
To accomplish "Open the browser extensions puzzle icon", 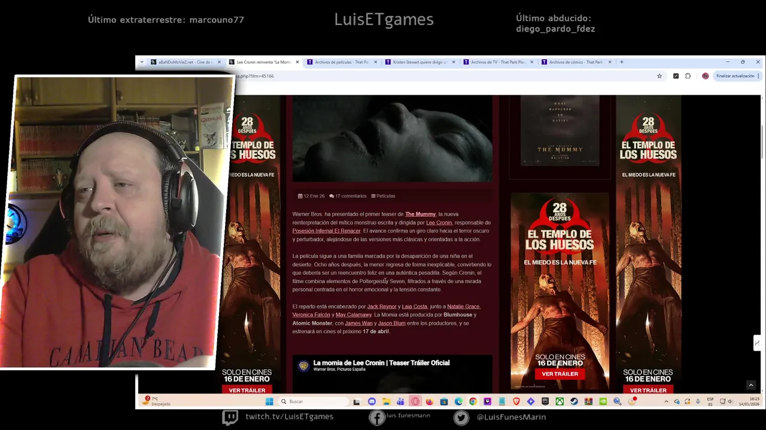I will [x=688, y=76].
